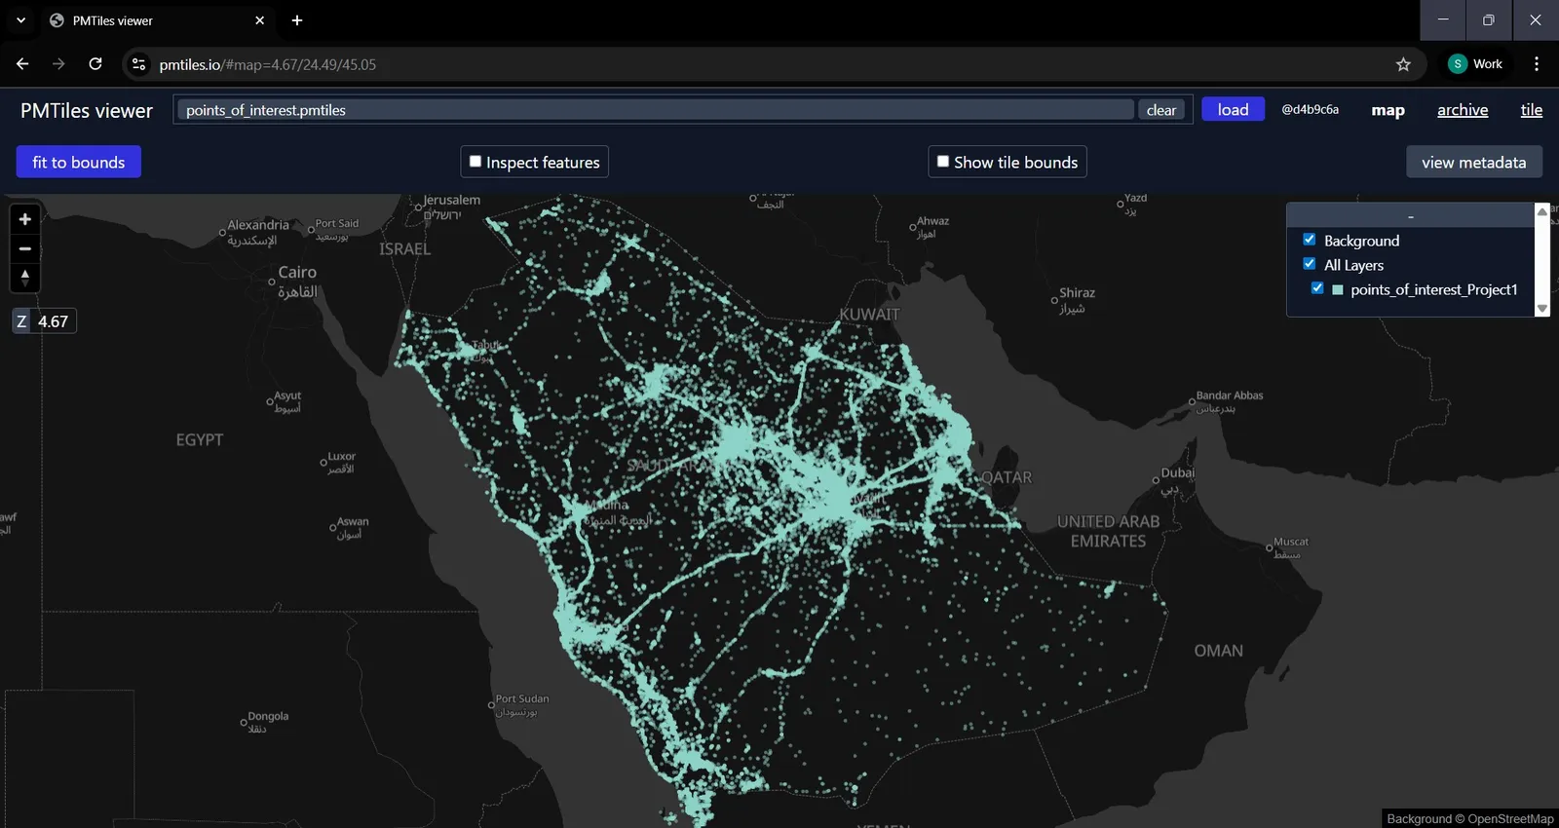The image size is (1559, 828).
Task: Click the load button
Action: point(1233,109)
